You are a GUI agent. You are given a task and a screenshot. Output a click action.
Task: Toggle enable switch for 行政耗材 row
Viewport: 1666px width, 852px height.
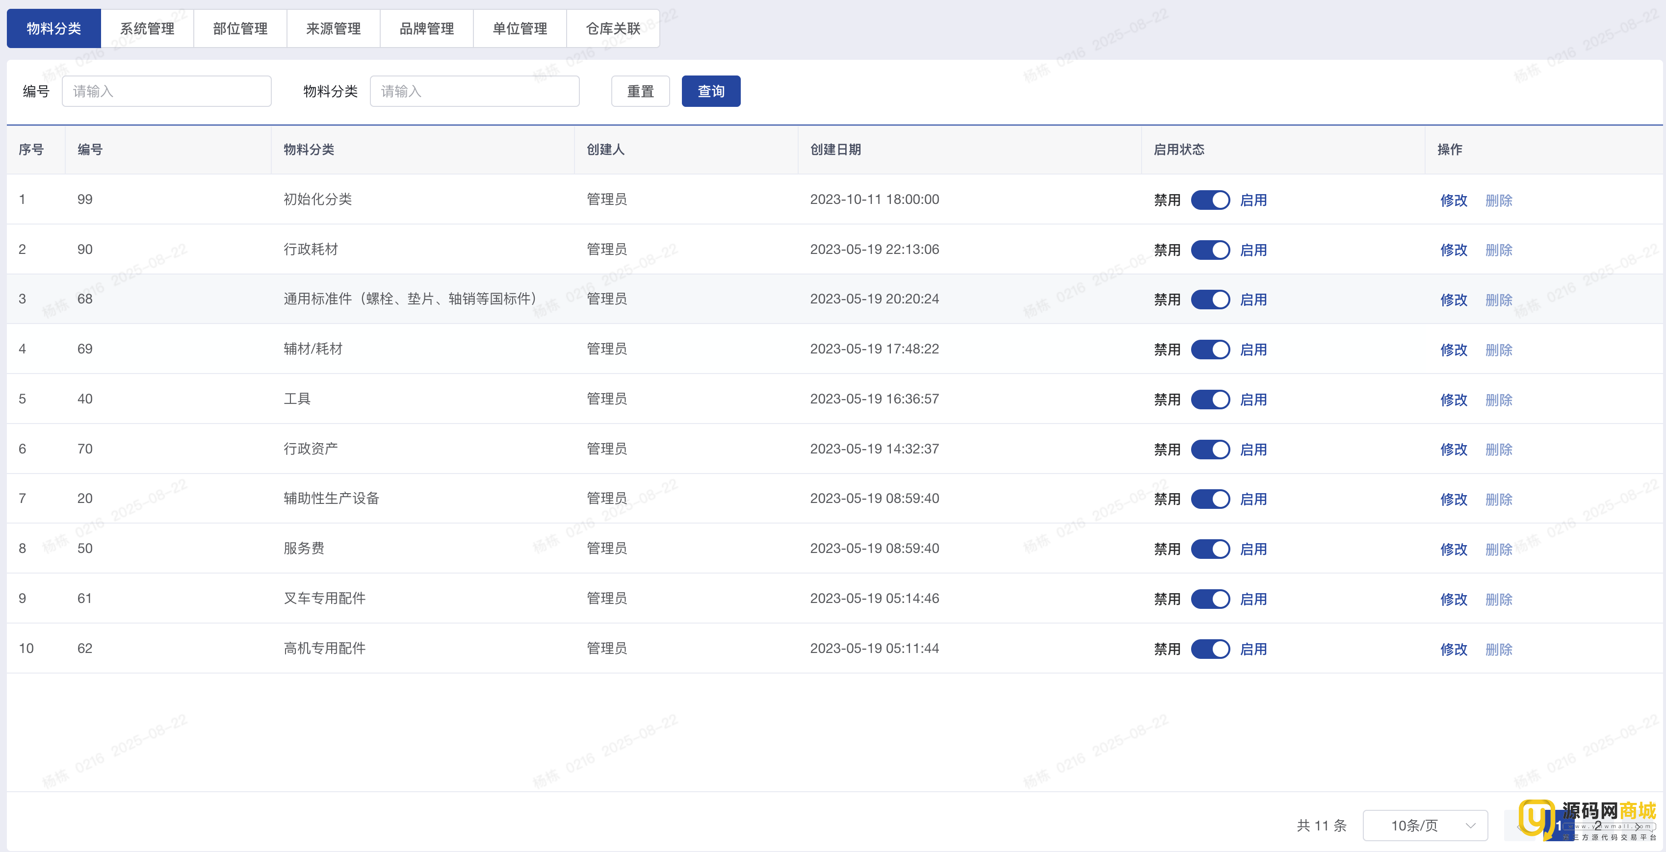(1210, 250)
